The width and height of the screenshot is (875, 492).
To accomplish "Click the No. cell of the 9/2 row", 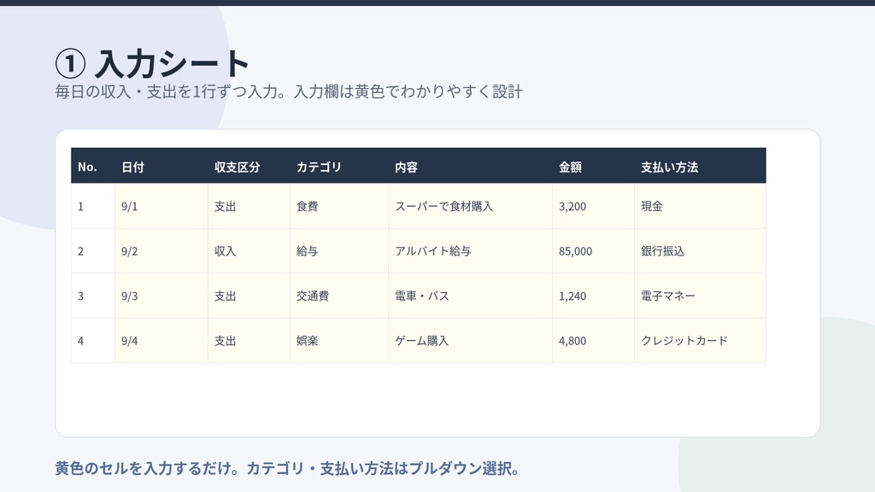I will click(x=92, y=251).
